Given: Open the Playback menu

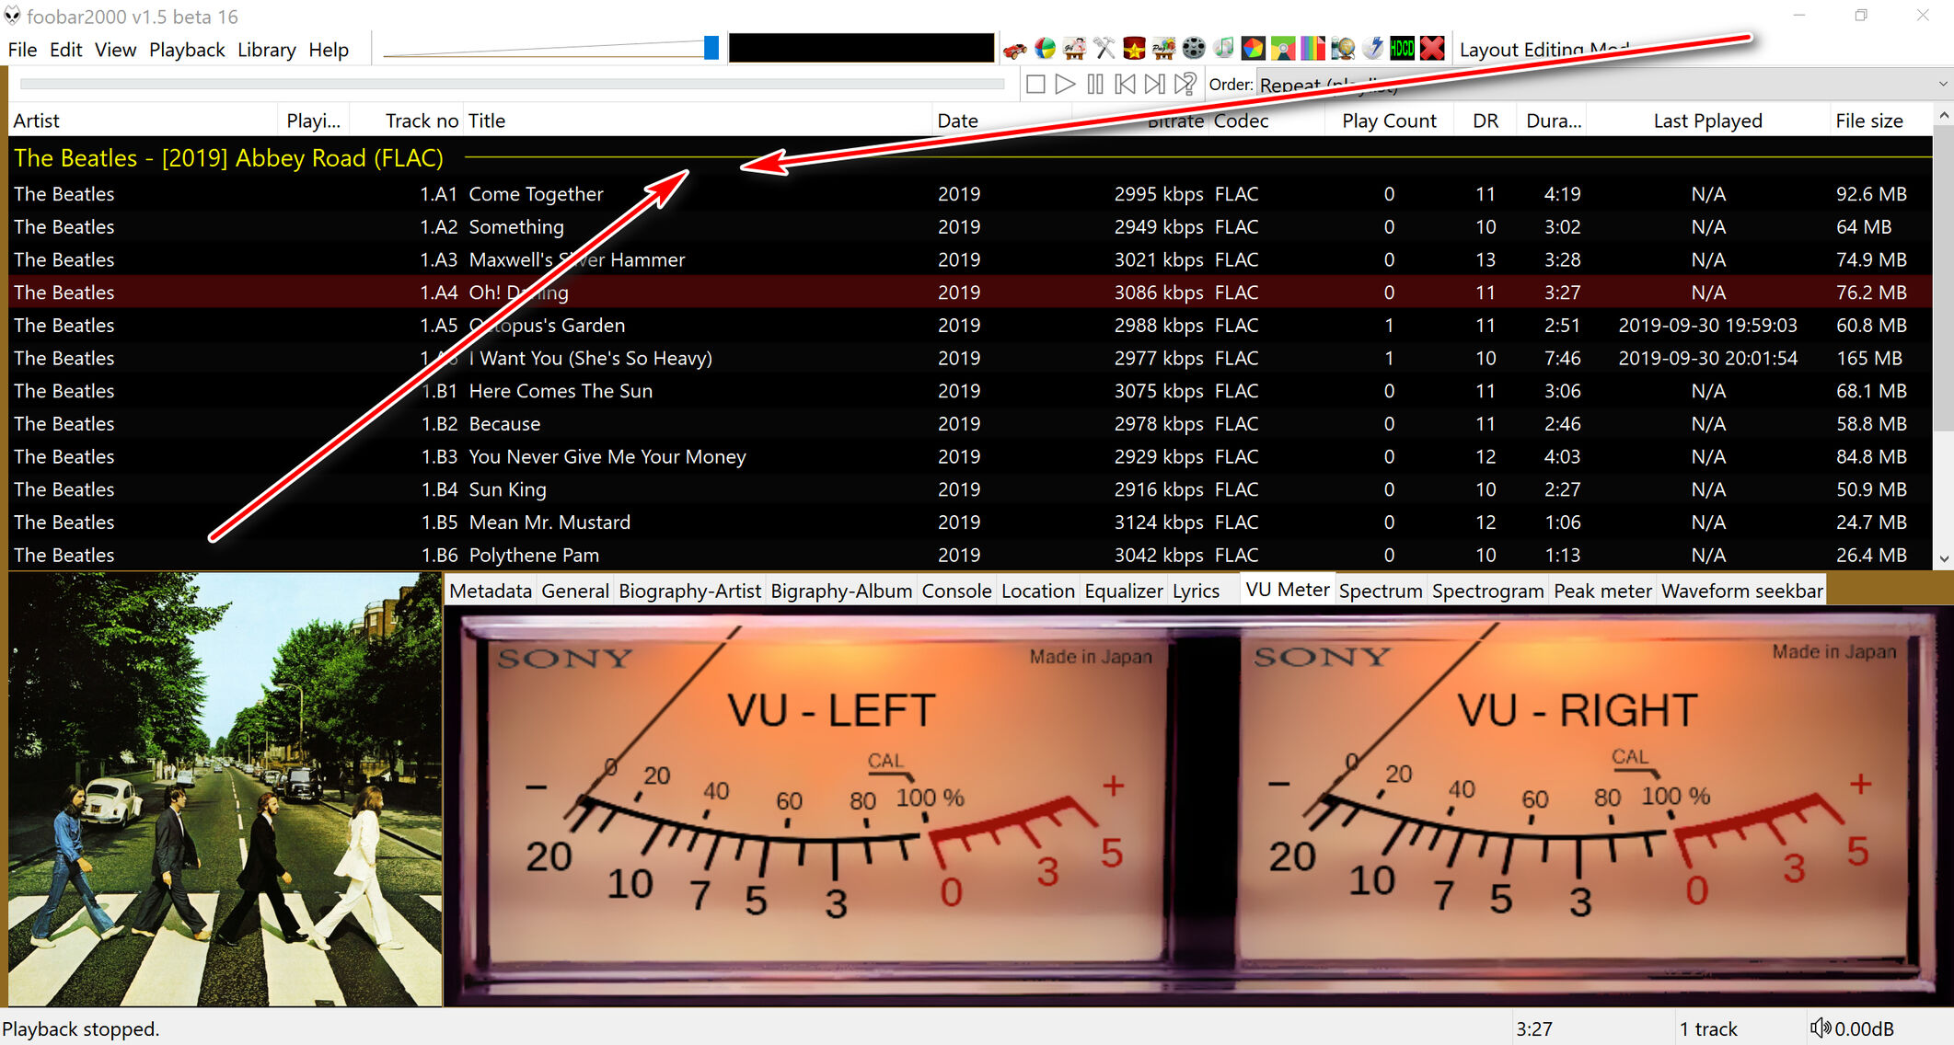Looking at the screenshot, I should click(x=187, y=50).
